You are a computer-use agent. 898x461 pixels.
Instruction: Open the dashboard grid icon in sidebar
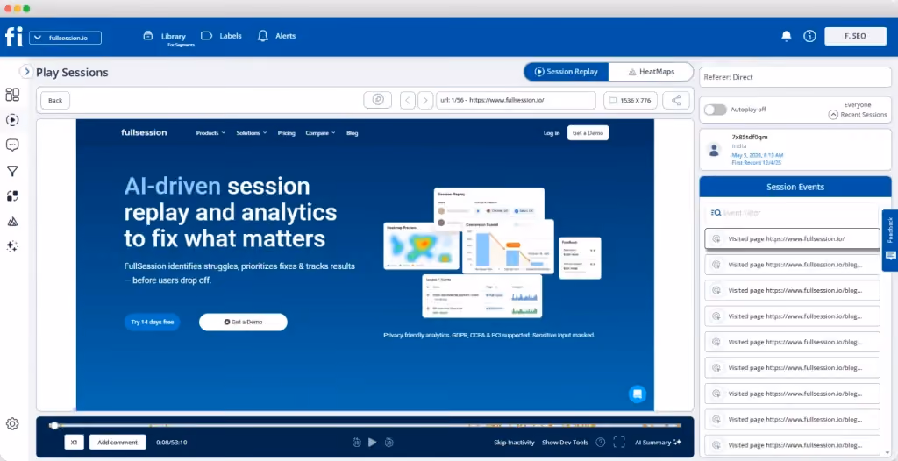[12, 95]
